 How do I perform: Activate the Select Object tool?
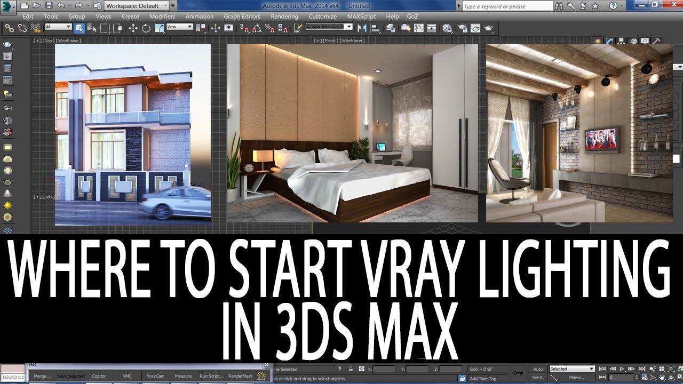coord(79,28)
